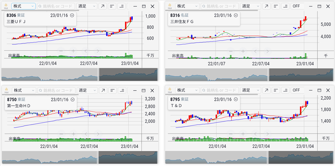
Task: Open the 週足 timeframe dropdown in 8306 window
Action: (x=86, y=6)
